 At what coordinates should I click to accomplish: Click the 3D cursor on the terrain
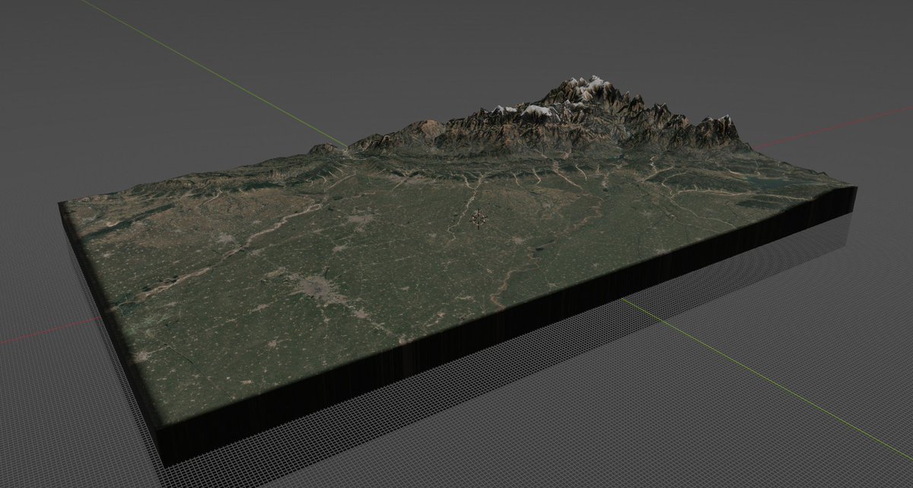[x=479, y=219]
